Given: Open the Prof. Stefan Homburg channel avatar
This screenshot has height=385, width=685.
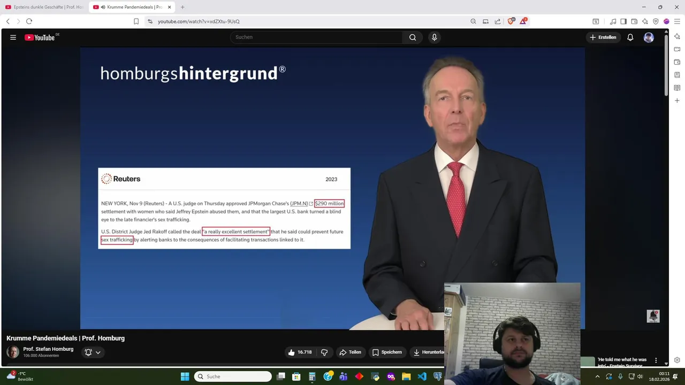Looking at the screenshot, I should (x=13, y=352).
